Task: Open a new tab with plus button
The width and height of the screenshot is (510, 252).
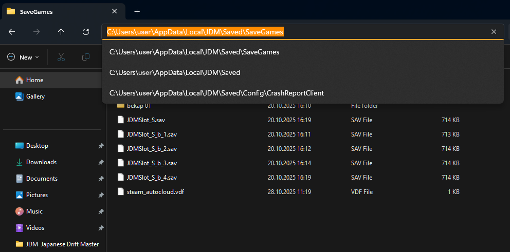Action: pyautogui.click(x=137, y=11)
